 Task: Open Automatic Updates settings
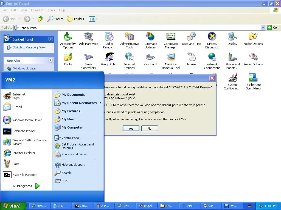[150, 40]
